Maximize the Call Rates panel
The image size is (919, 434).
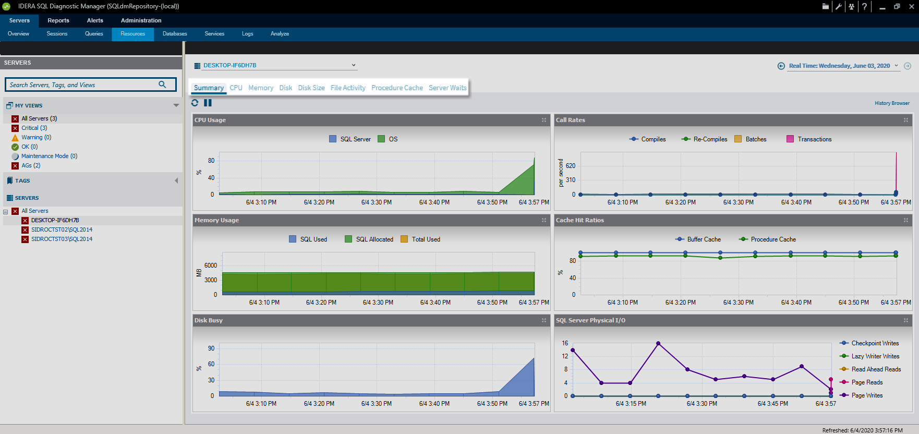coord(906,120)
